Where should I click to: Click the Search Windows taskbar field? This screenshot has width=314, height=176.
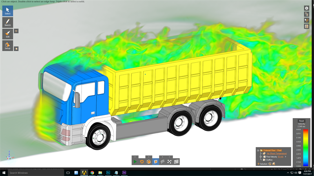(31, 172)
